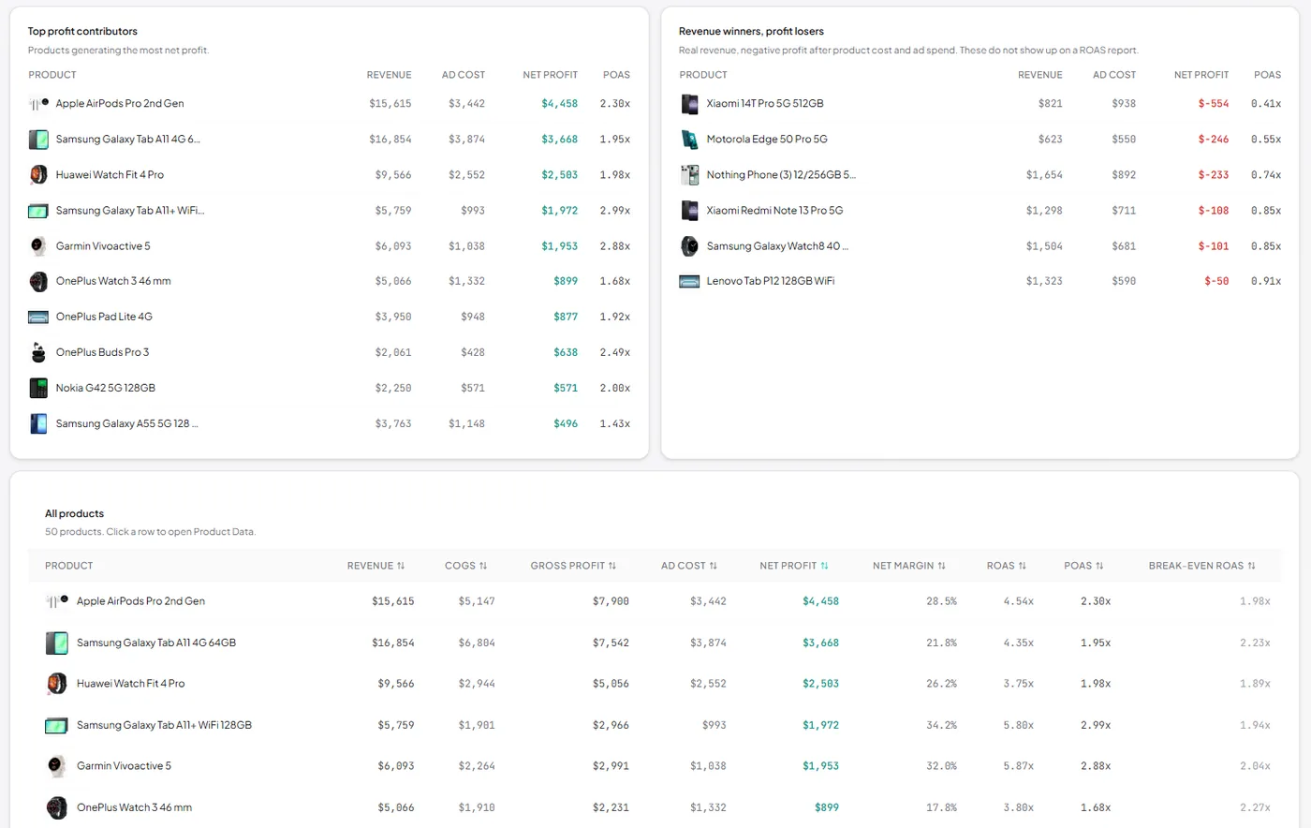Click the 34.2% net margin cell

point(941,725)
